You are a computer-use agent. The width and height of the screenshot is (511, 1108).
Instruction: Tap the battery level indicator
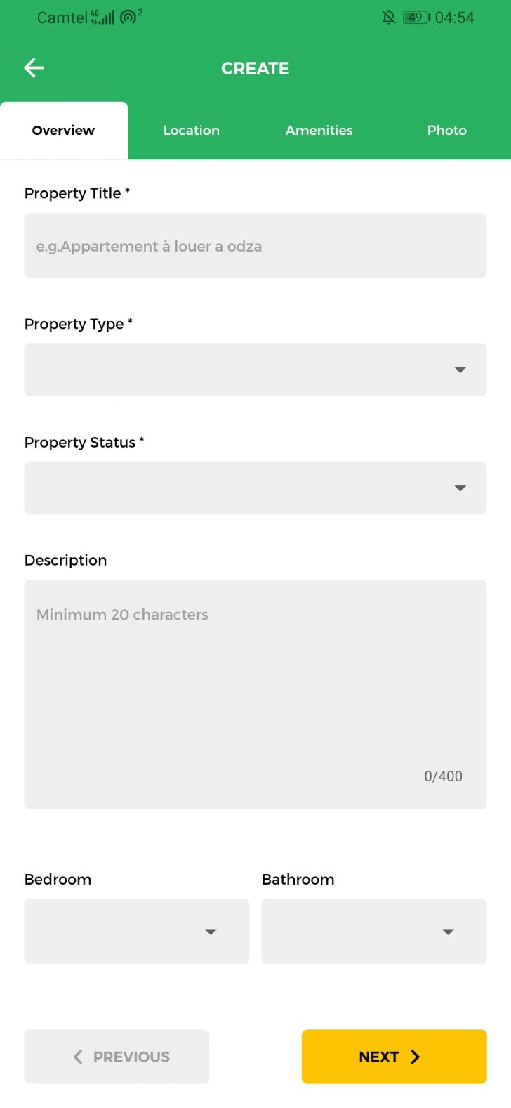416,18
